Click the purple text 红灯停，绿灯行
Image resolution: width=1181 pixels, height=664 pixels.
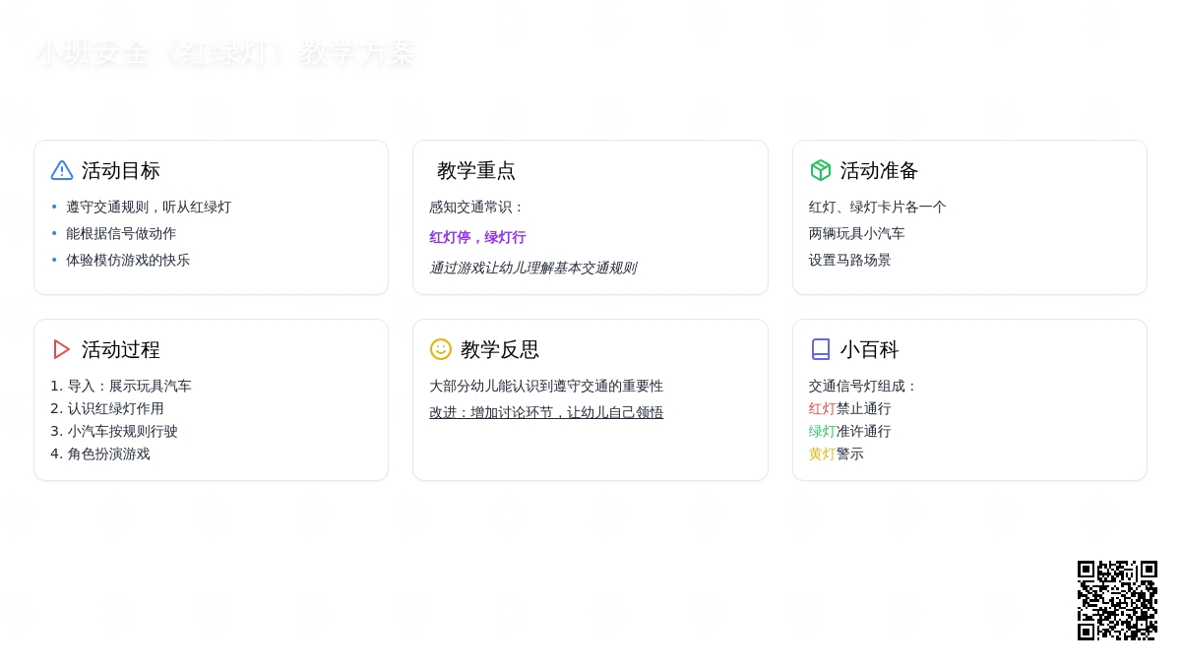[477, 237]
